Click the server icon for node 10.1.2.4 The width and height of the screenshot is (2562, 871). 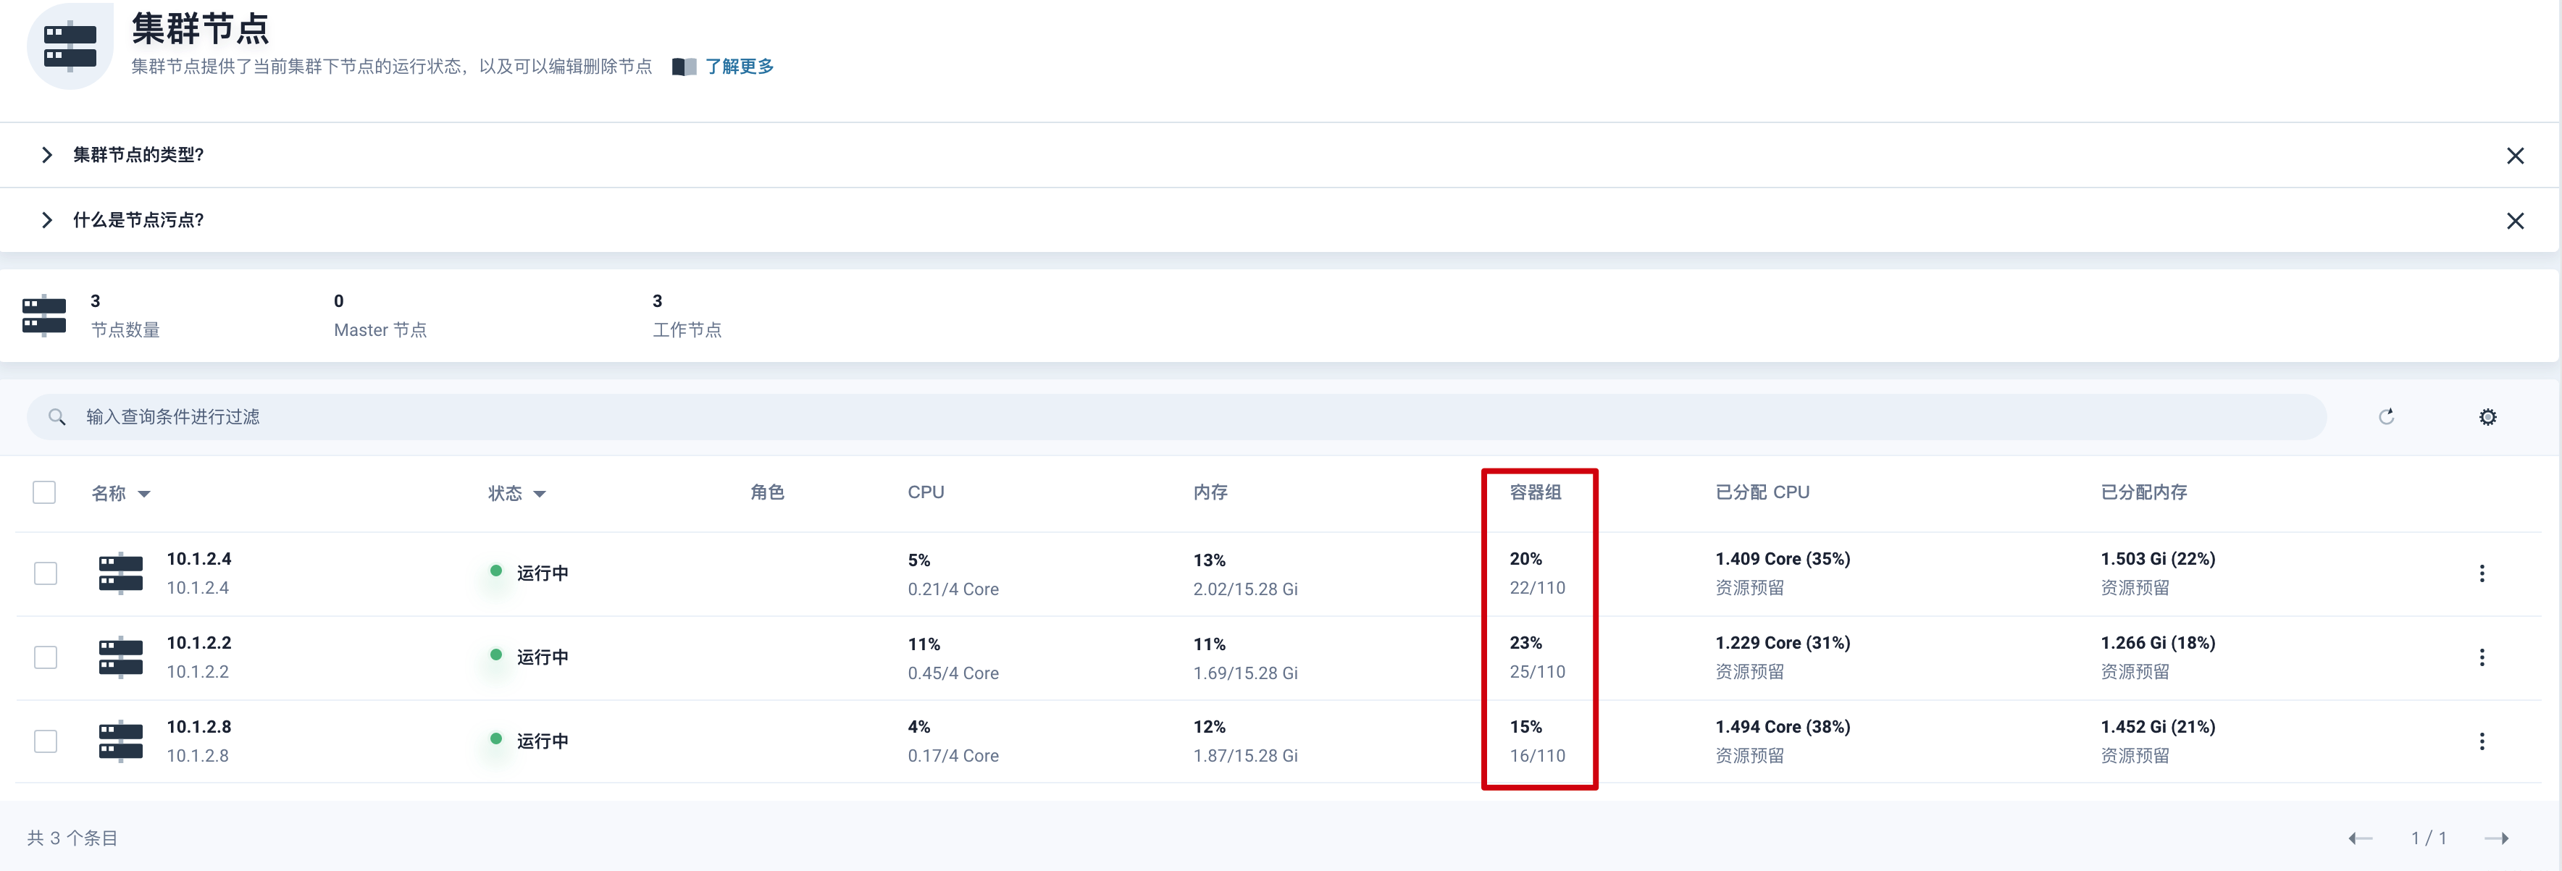pos(120,573)
